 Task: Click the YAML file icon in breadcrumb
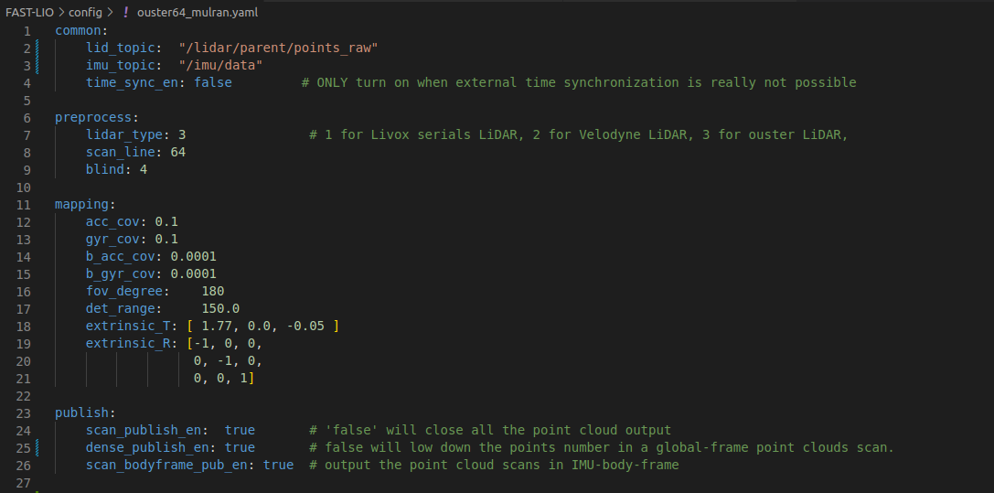(x=125, y=12)
